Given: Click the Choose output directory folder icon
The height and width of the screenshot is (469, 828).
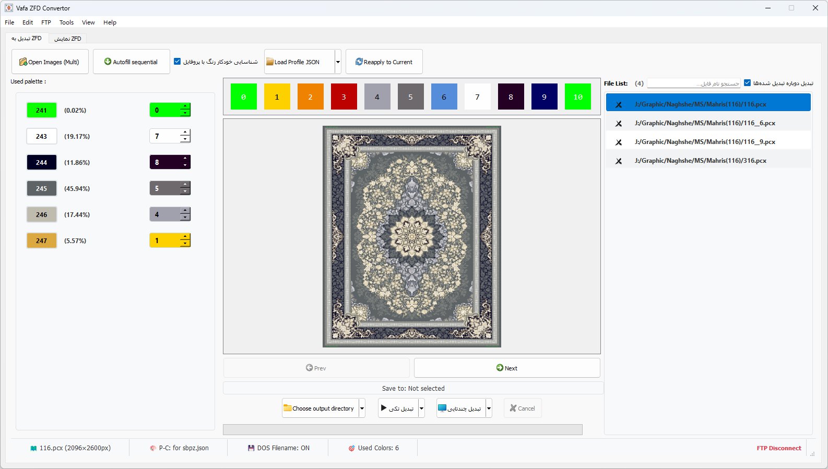Looking at the screenshot, I should click(287, 408).
